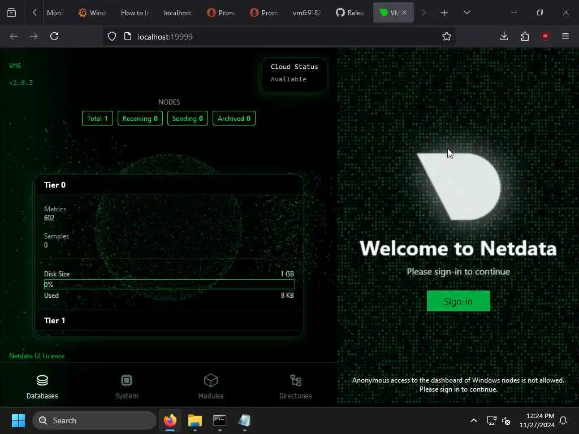Viewport: 579px width, 434px height.
Task: Open the muted volume tray icon
Action: click(x=506, y=420)
